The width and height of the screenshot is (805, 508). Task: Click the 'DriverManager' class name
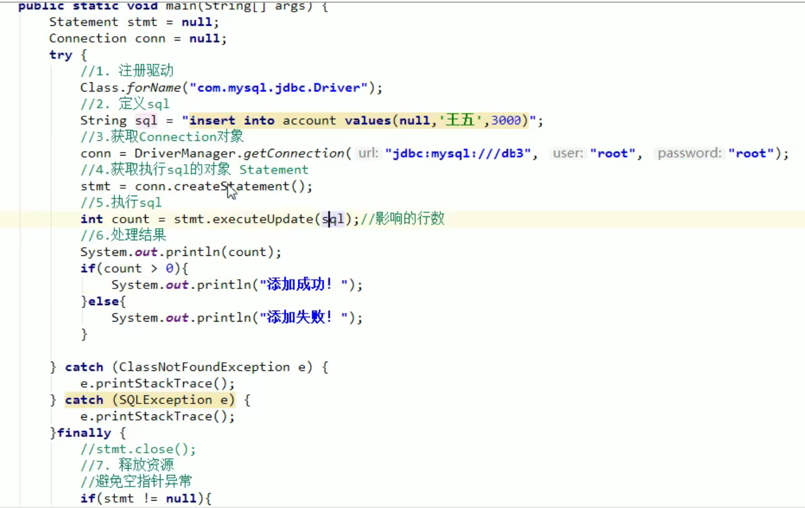(185, 154)
